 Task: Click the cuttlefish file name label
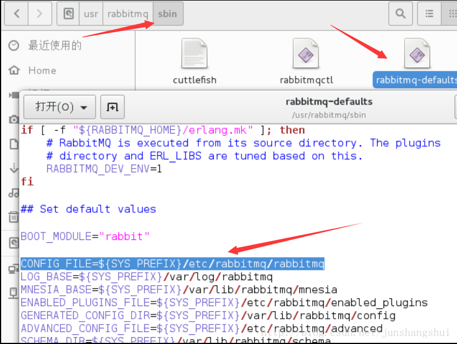pyautogui.click(x=195, y=80)
